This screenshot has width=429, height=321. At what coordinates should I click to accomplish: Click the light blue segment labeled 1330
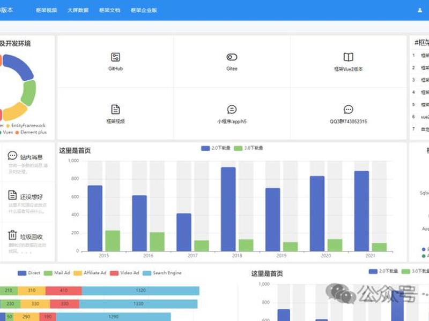[x=138, y=304]
